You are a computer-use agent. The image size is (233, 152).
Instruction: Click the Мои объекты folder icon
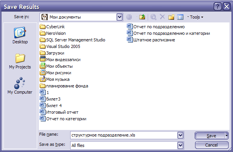click(x=43, y=66)
